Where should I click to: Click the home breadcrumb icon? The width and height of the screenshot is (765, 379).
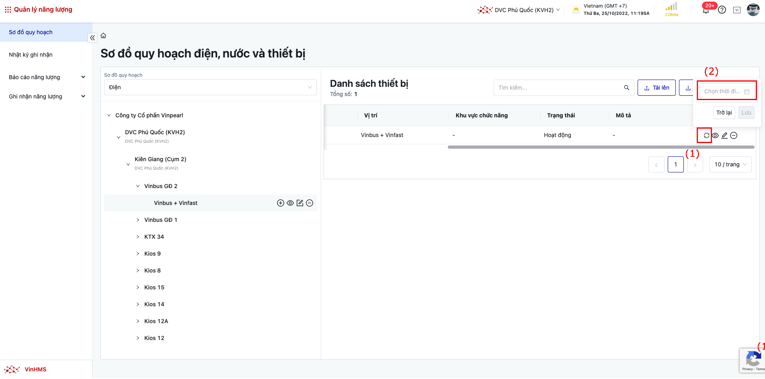(x=103, y=36)
